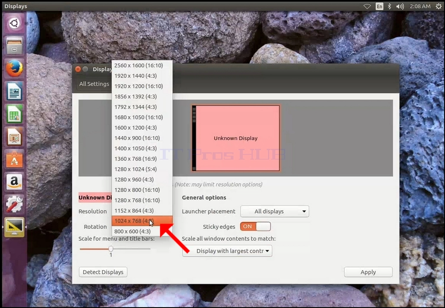Toggle the Sticky edges switch
This screenshot has height=308, width=445.
[255, 226]
